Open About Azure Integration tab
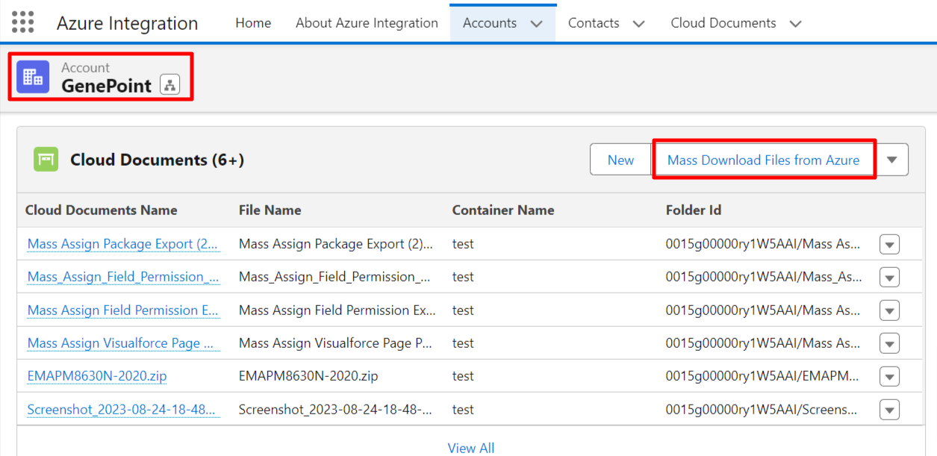 [x=367, y=23]
